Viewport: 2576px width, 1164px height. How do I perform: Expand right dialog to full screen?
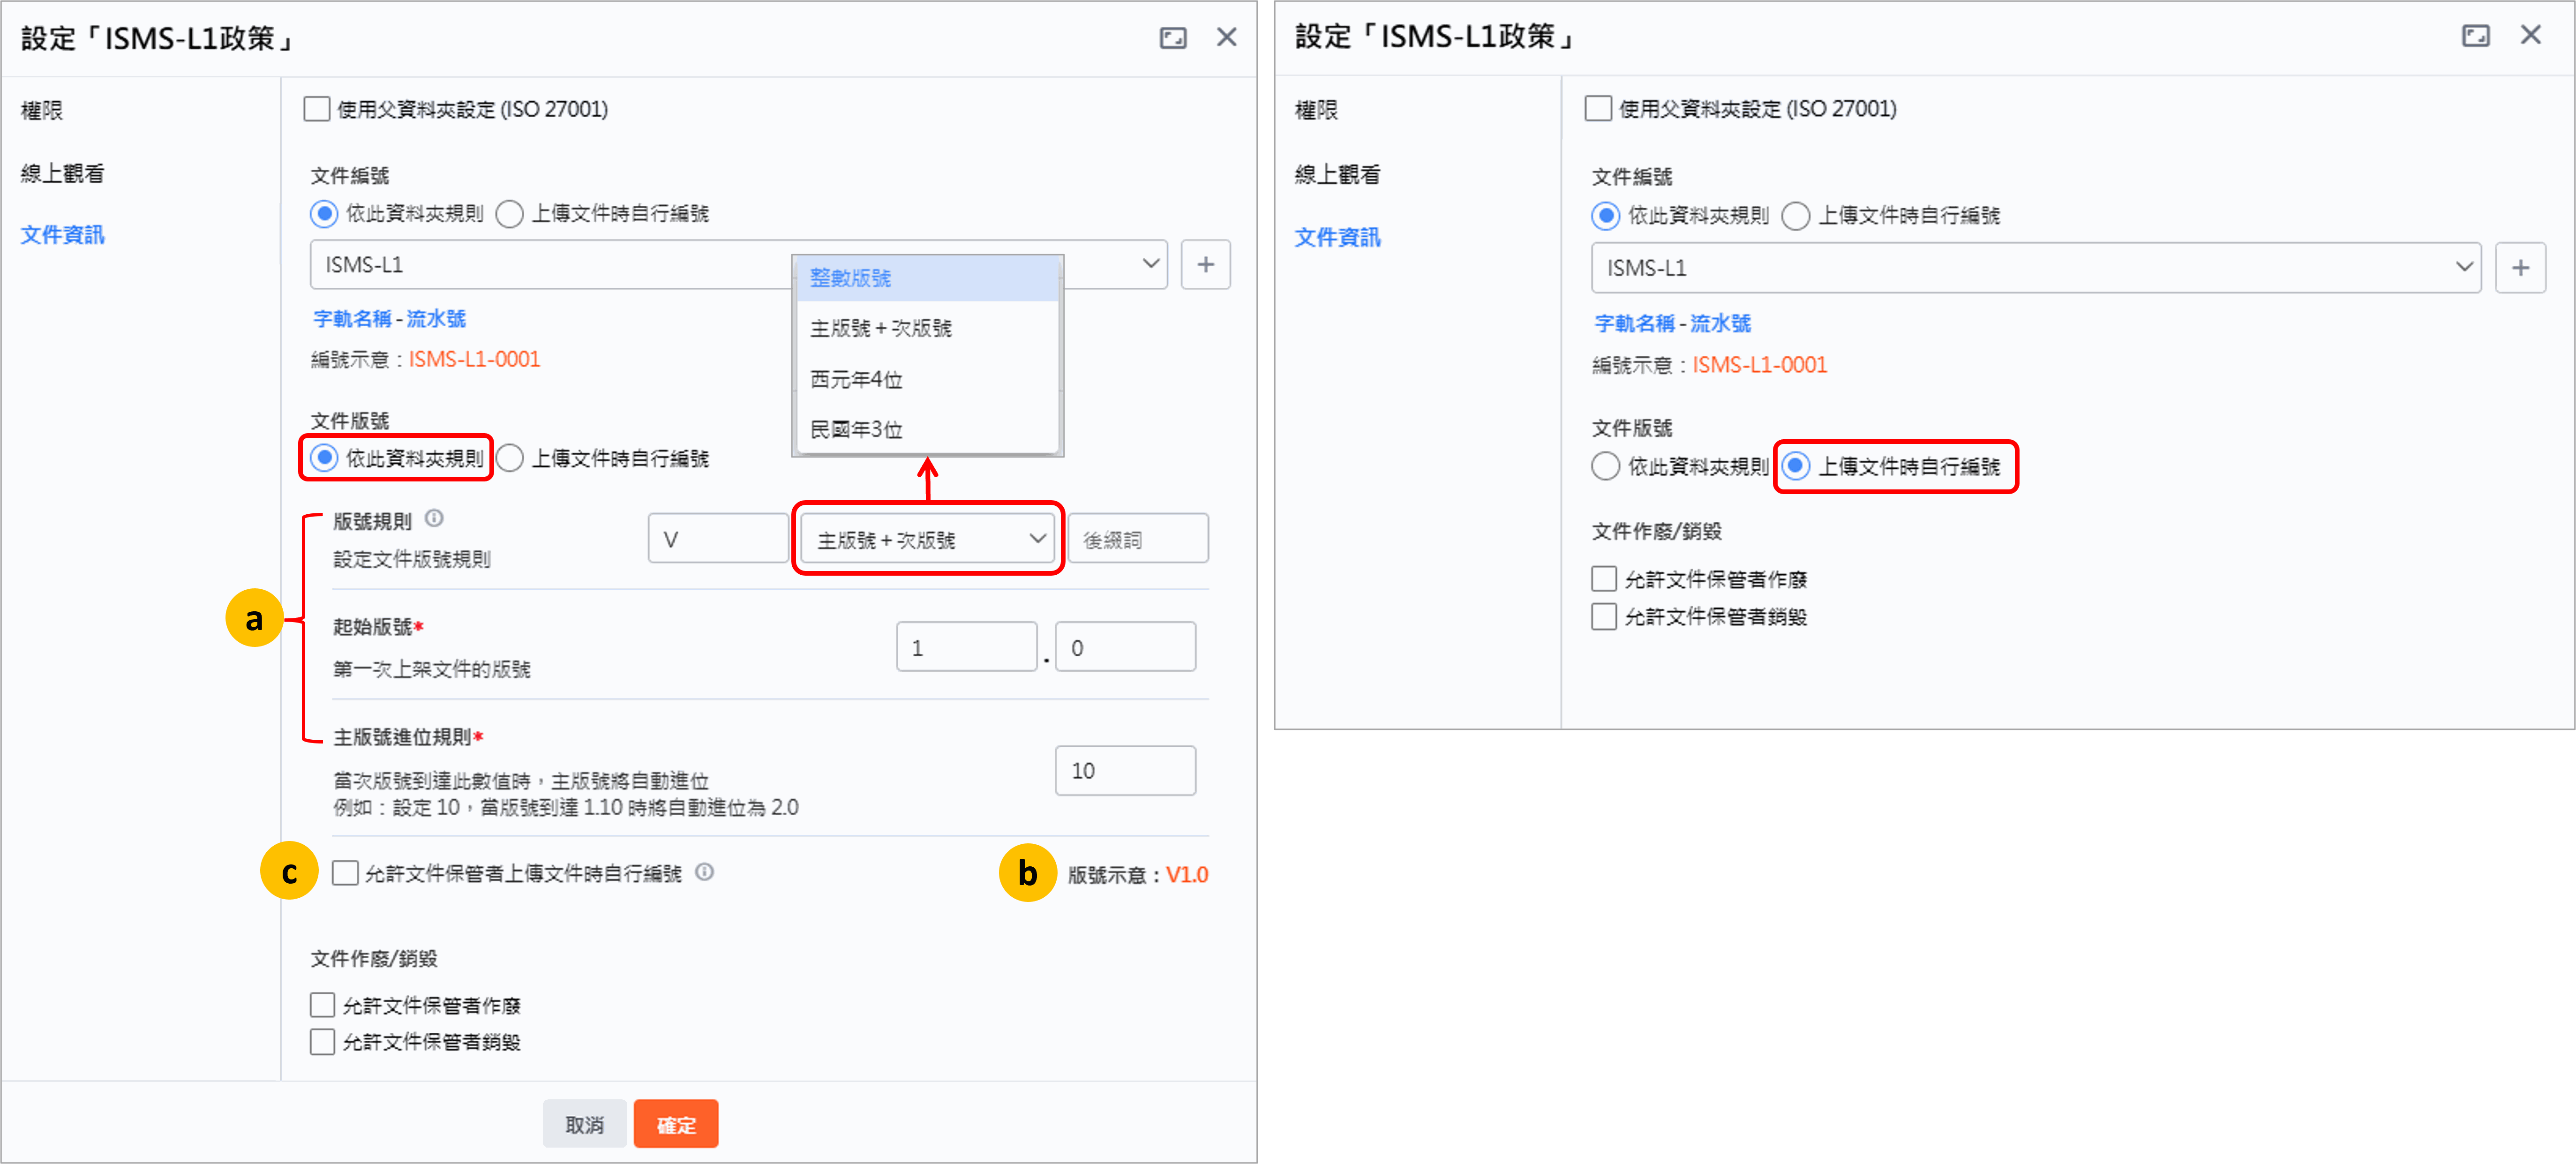click(x=2475, y=36)
